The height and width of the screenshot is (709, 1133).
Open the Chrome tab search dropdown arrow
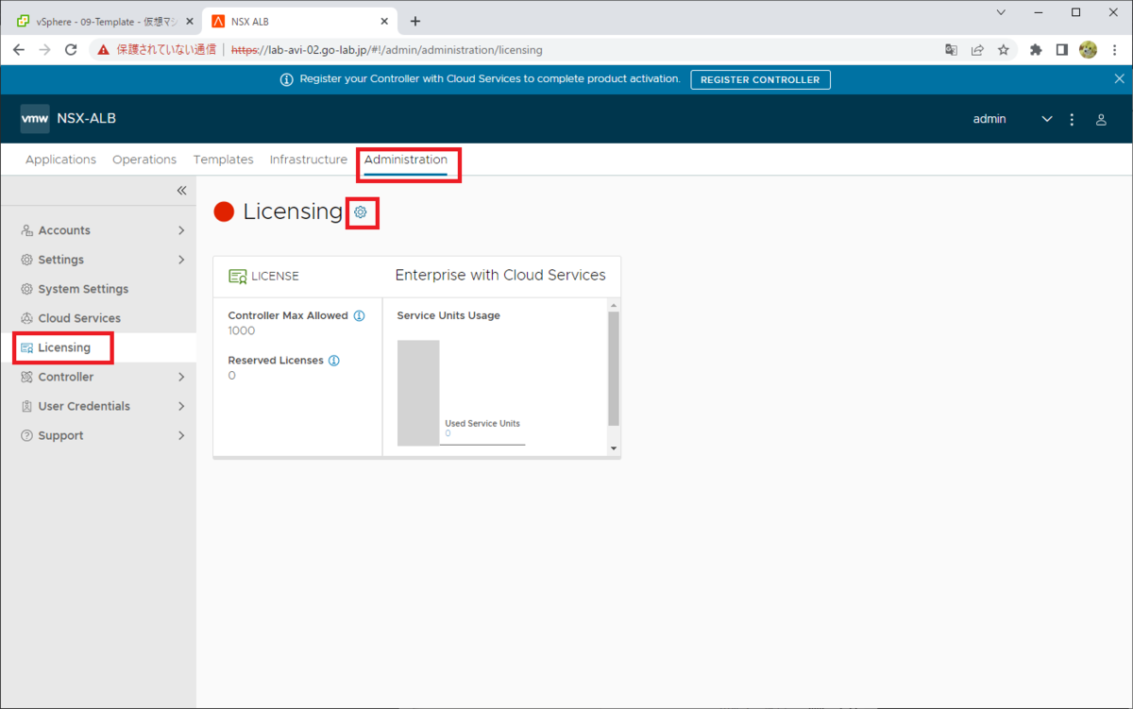(1002, 12)
